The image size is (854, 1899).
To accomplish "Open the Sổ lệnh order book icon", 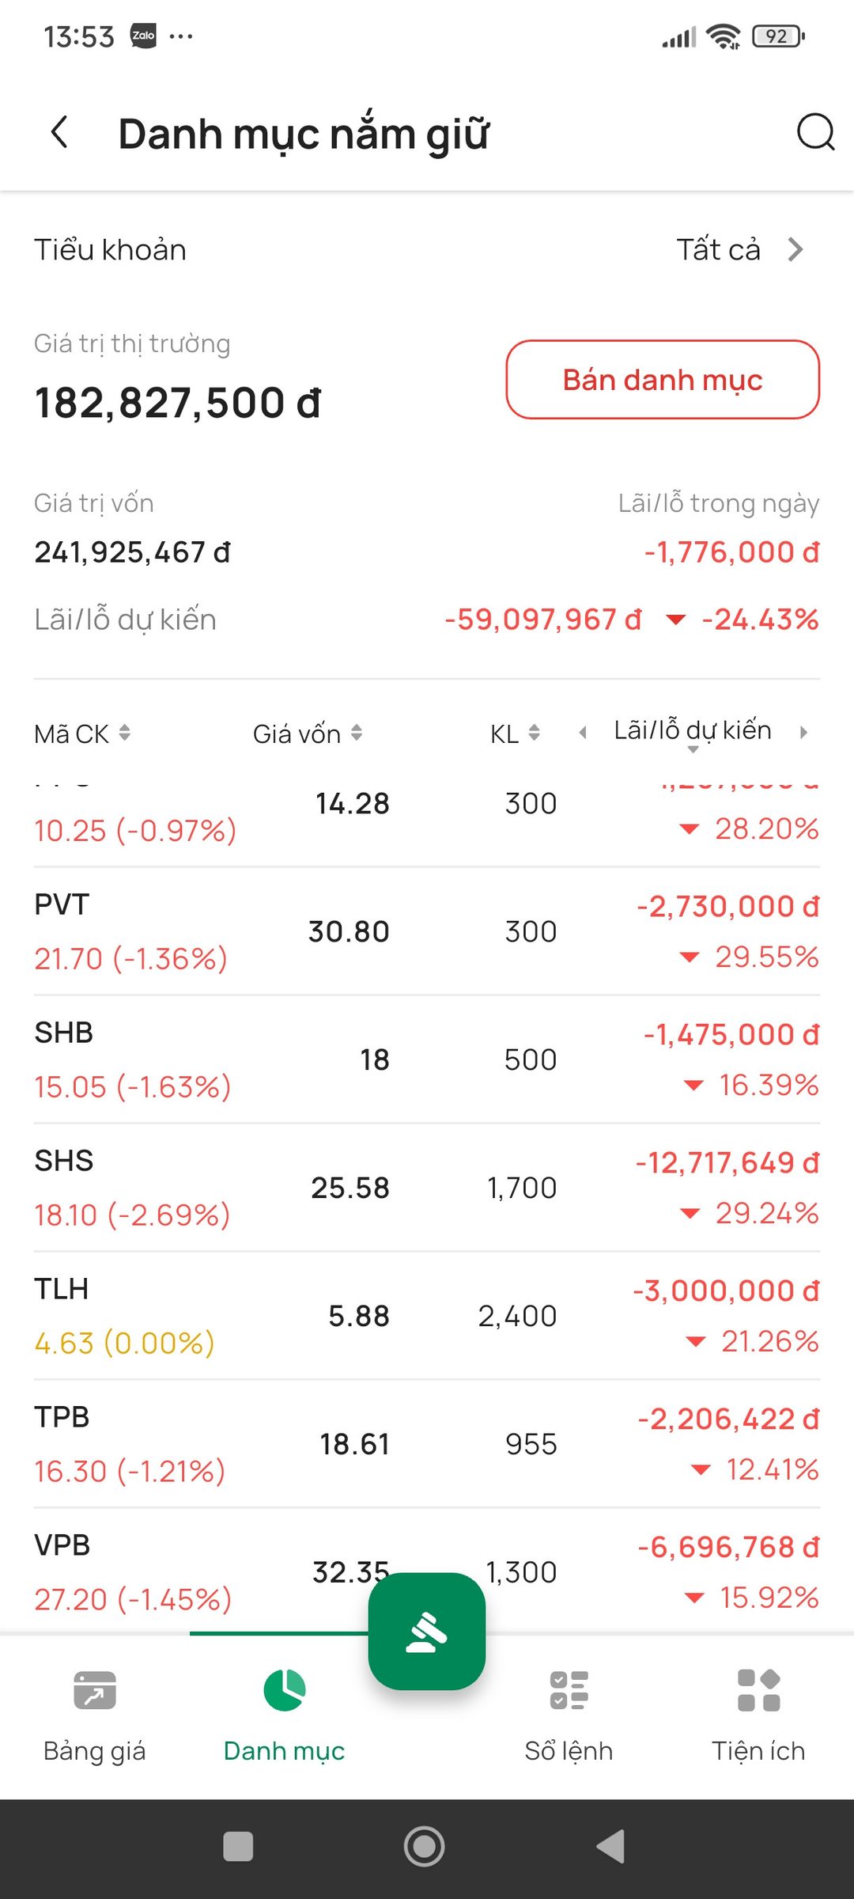I will [x=569, y=1690].
